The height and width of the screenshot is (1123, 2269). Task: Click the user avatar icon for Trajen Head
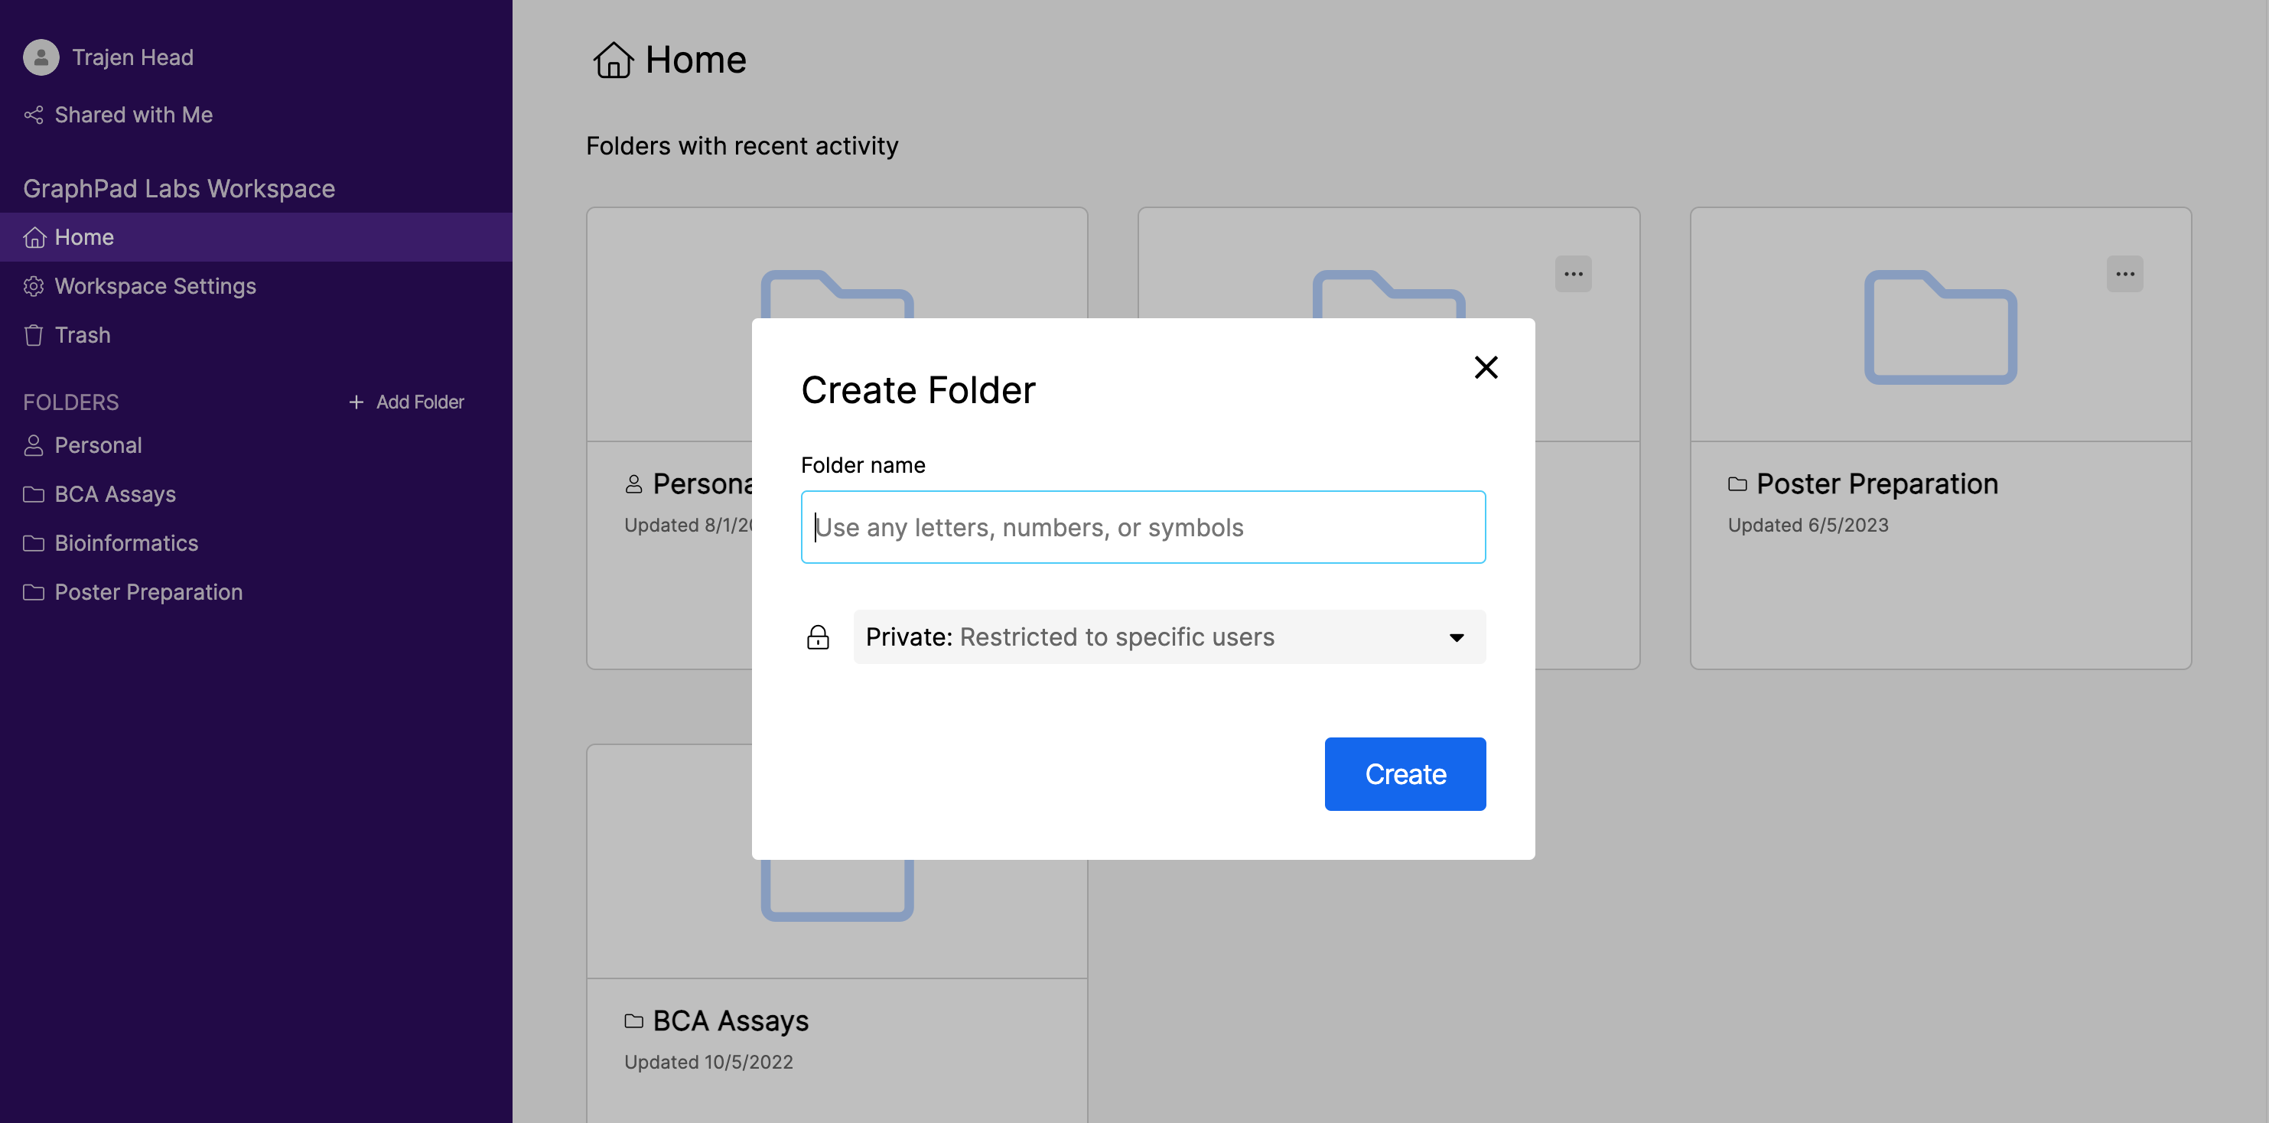pyautogui.click(x=41, y=57)
